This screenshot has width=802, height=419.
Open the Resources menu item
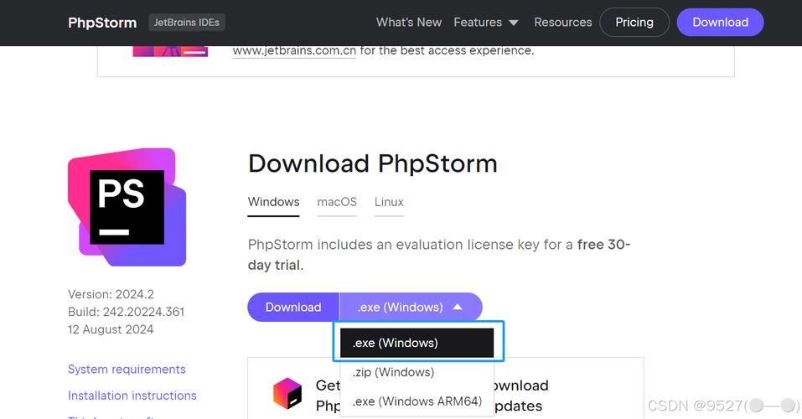[563, 23]
